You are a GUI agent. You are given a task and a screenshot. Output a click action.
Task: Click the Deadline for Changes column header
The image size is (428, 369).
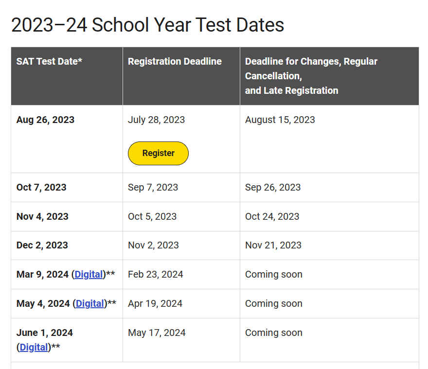click(x=311, y=76)
